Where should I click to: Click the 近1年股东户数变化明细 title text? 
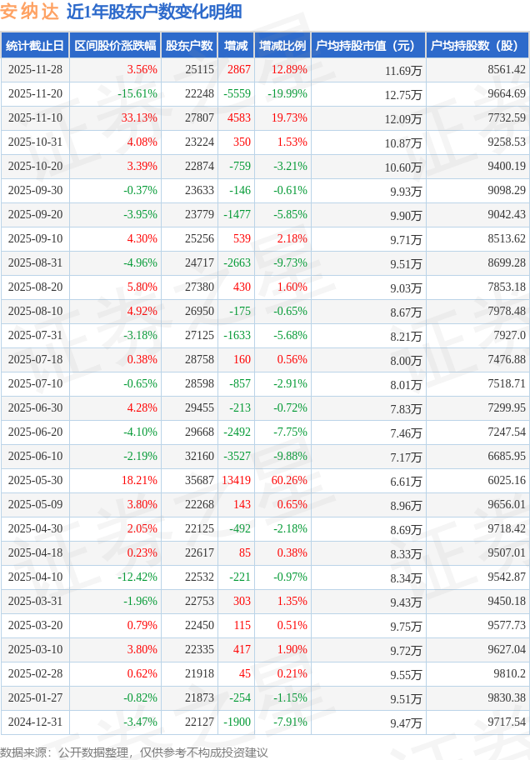tap(154, 12)
